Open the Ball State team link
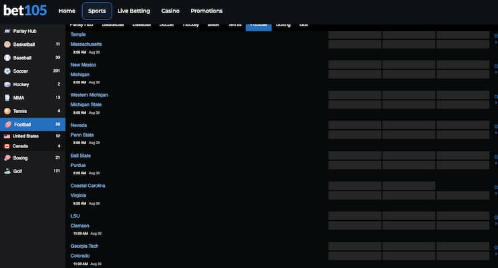 pyautogui.click(x=81, y=156)
